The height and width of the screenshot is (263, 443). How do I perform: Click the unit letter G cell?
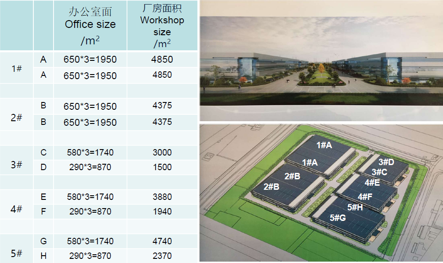coord(43,241)
